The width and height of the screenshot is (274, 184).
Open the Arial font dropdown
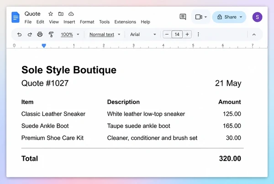click(x=143, y=34)
